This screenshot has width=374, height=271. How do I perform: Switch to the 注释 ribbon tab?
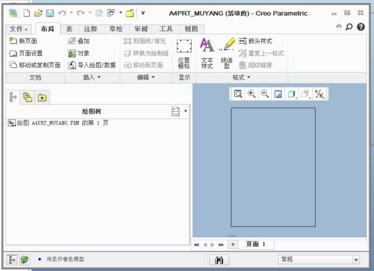91,29
